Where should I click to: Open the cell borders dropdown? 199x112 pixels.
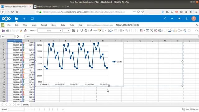pos(111,30)
